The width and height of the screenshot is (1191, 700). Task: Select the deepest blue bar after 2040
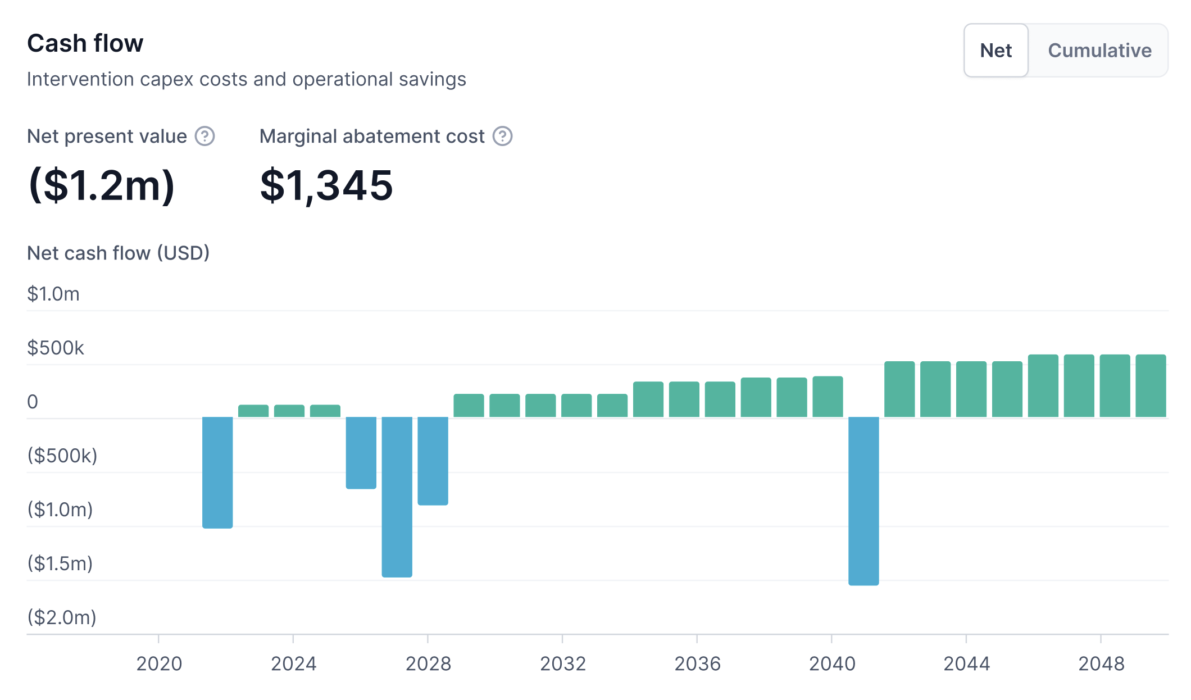tap(863, 500)
